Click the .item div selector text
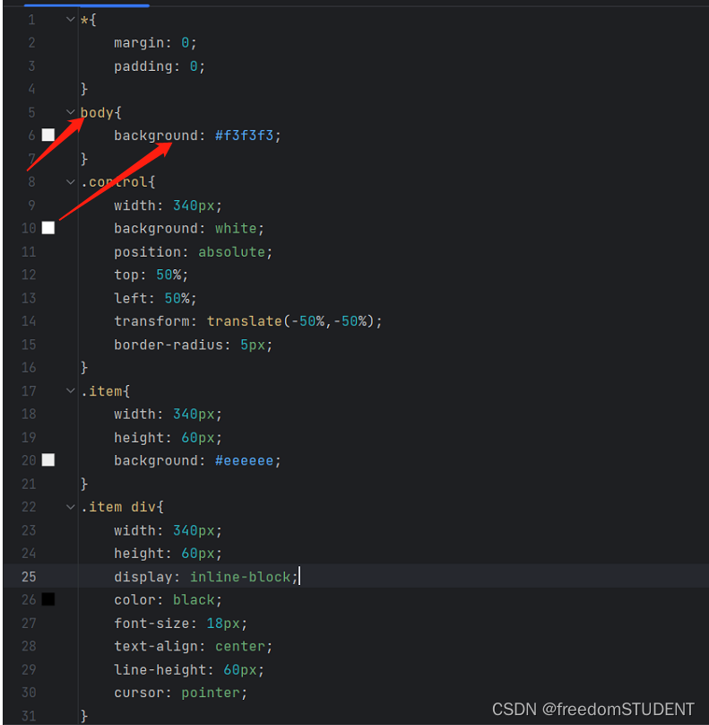Viewport: 709px width, 725px height. (x=117, y=507)
